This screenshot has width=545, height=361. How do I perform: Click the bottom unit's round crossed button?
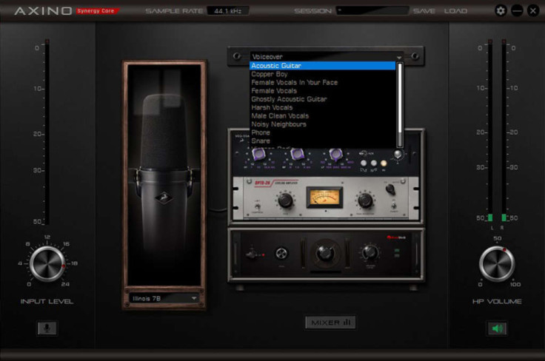click(281, 254)
